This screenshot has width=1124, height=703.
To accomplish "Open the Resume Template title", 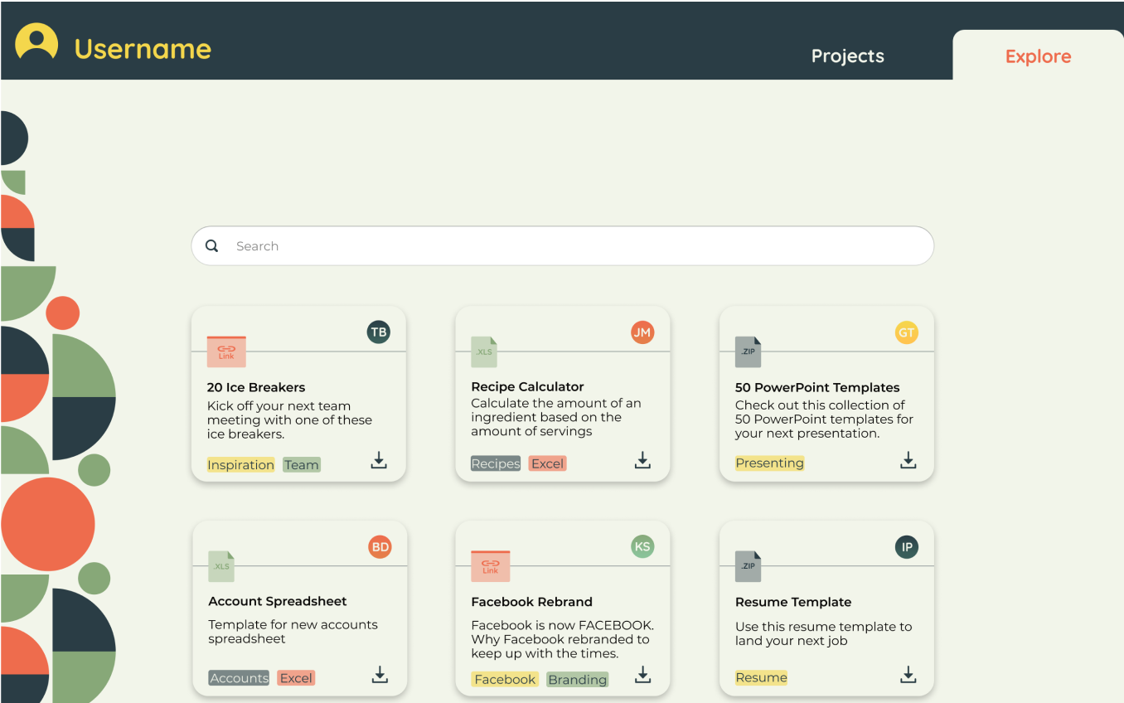I will 793,602.
